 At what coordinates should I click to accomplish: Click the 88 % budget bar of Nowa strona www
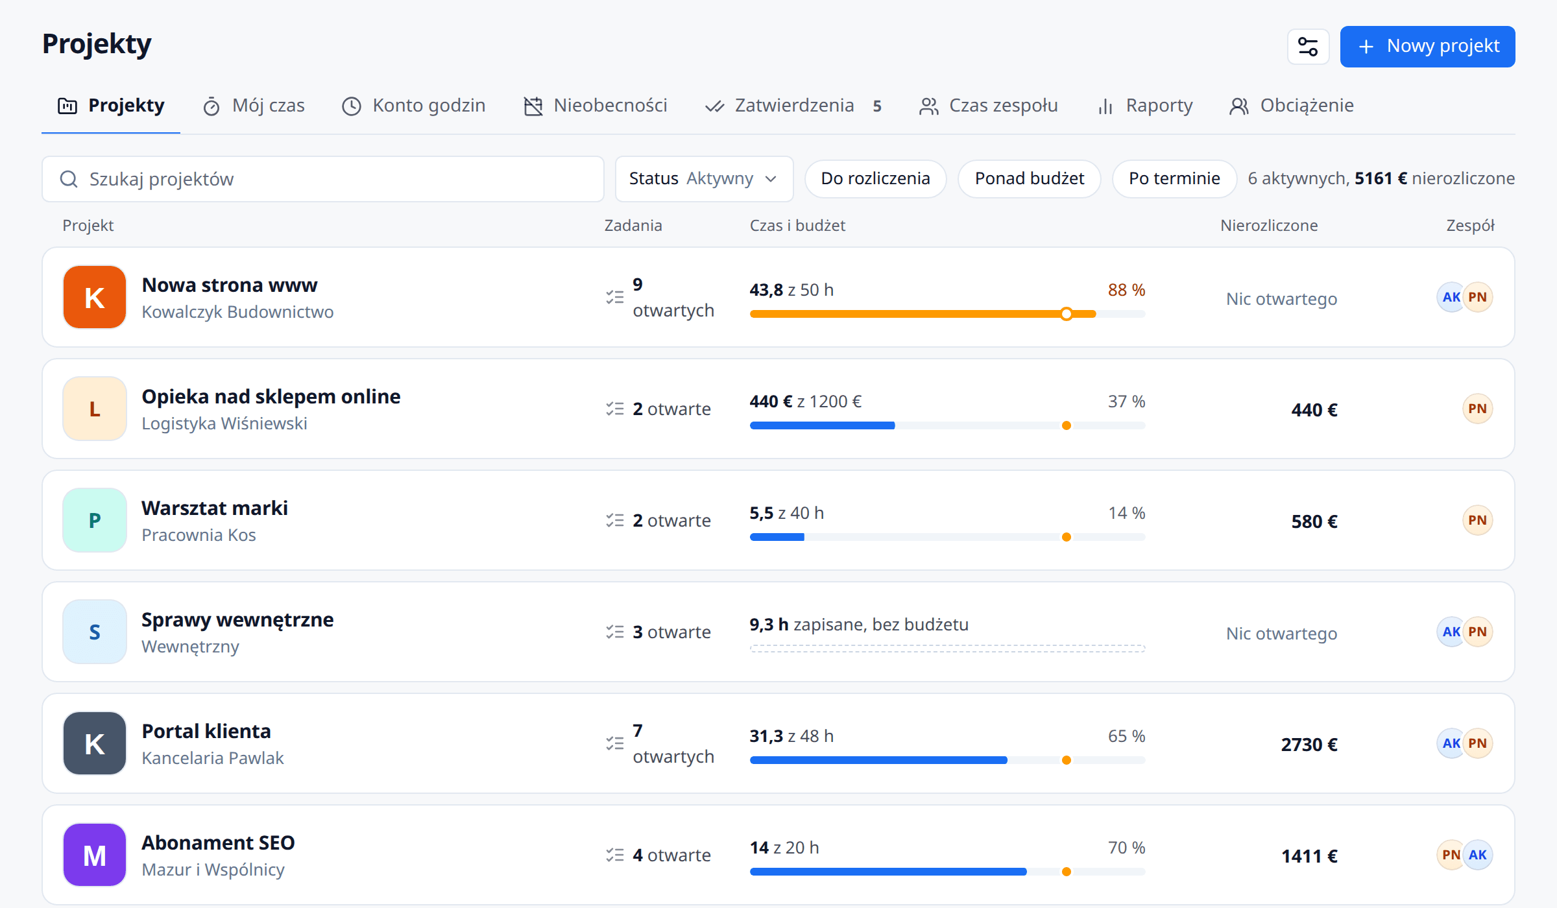click(947, 314)
